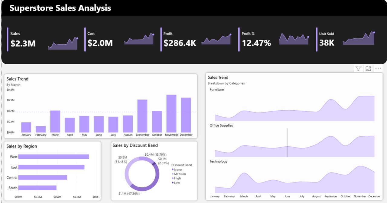Click the November label under the category charts

(x=360, y=196)
